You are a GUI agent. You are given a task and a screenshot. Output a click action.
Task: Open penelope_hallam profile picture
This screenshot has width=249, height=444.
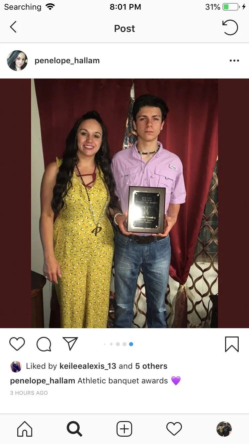[x=17, y=61]
